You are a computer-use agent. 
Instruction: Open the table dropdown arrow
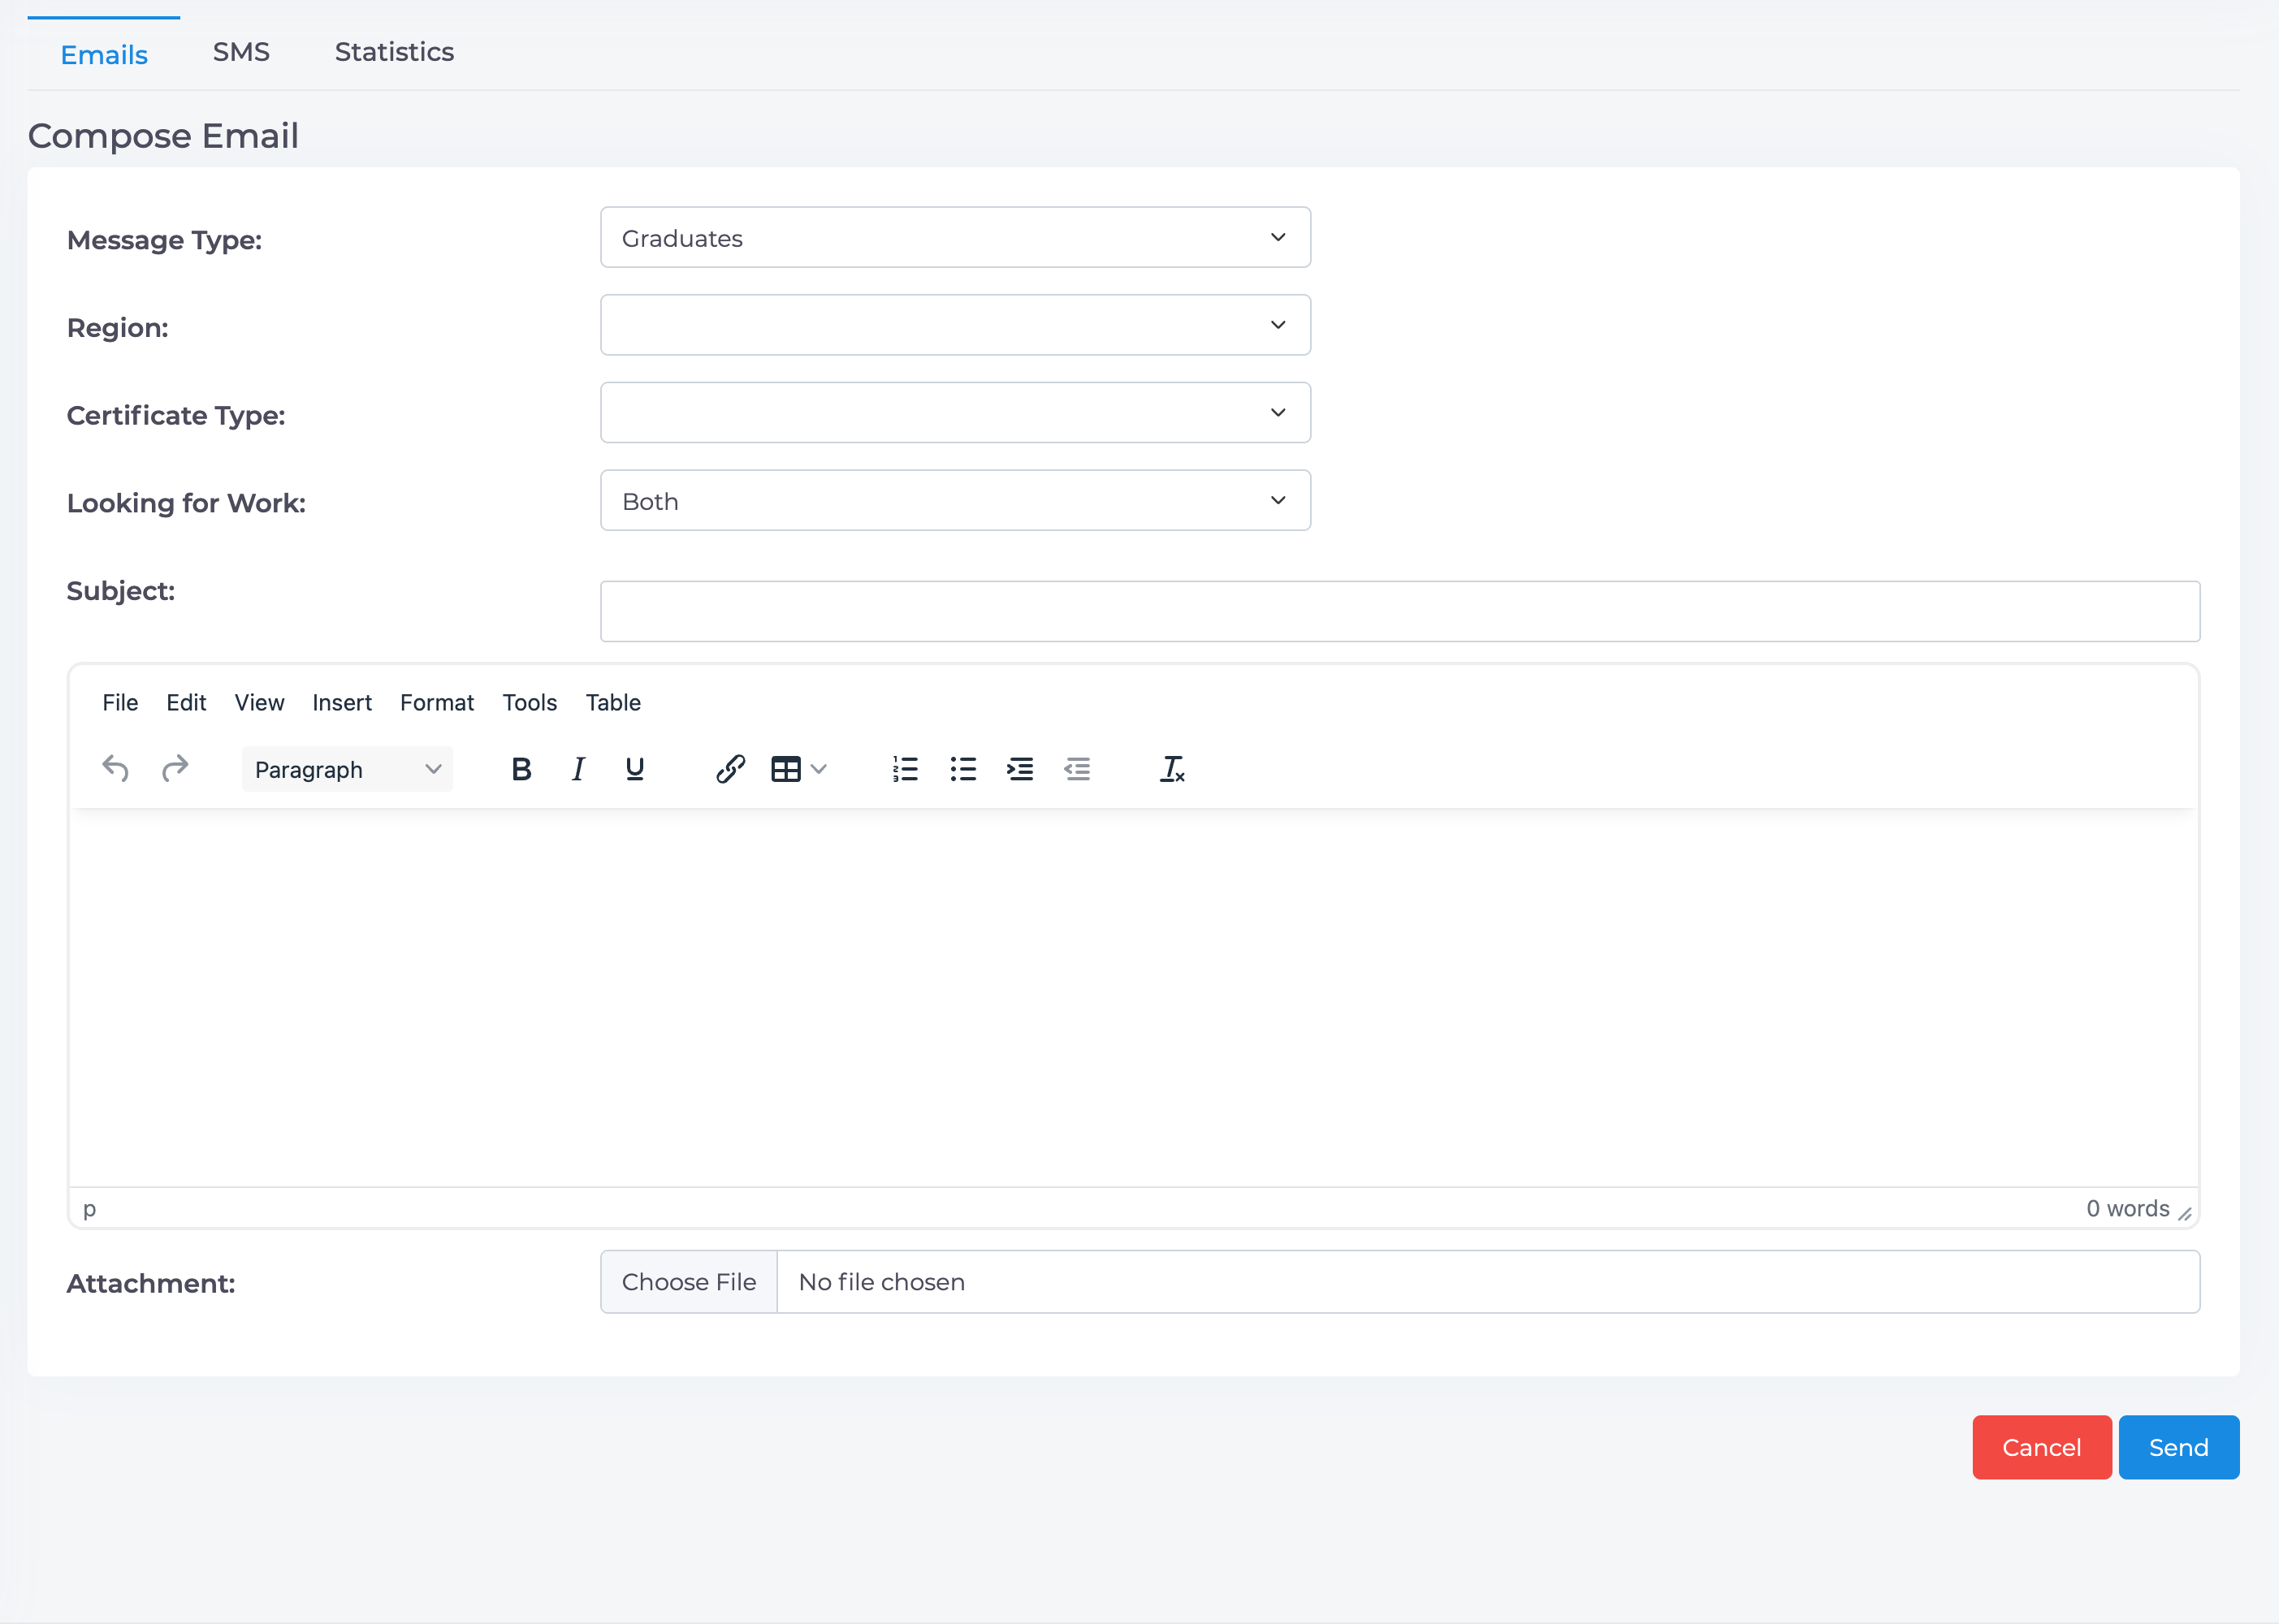[819, 768]
